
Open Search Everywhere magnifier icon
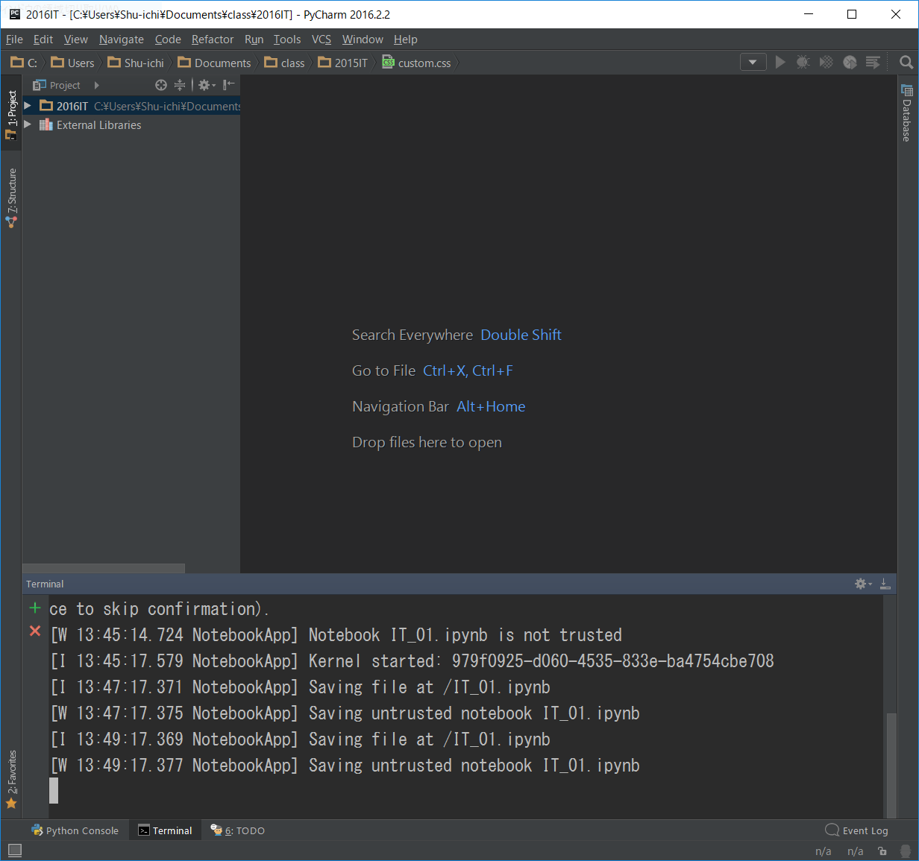(x=906, y=63)
